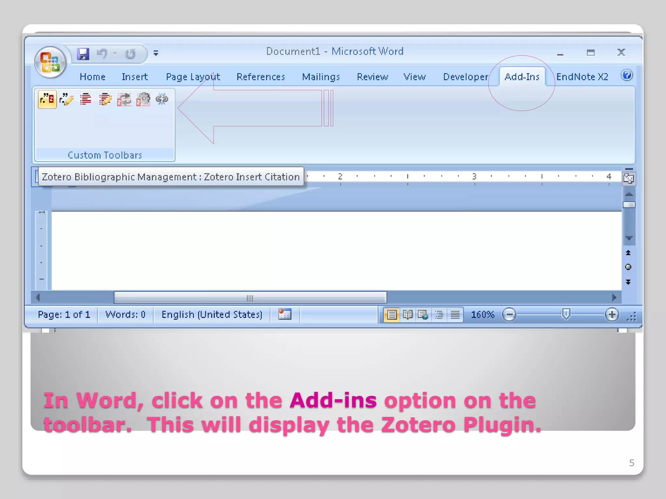Open the round Office button menu
This screenshot has width=666, height=499.
pos(50,62)
